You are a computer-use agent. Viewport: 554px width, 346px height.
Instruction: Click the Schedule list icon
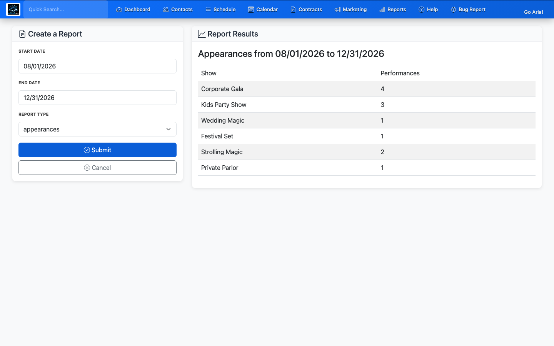click(208, 9)
